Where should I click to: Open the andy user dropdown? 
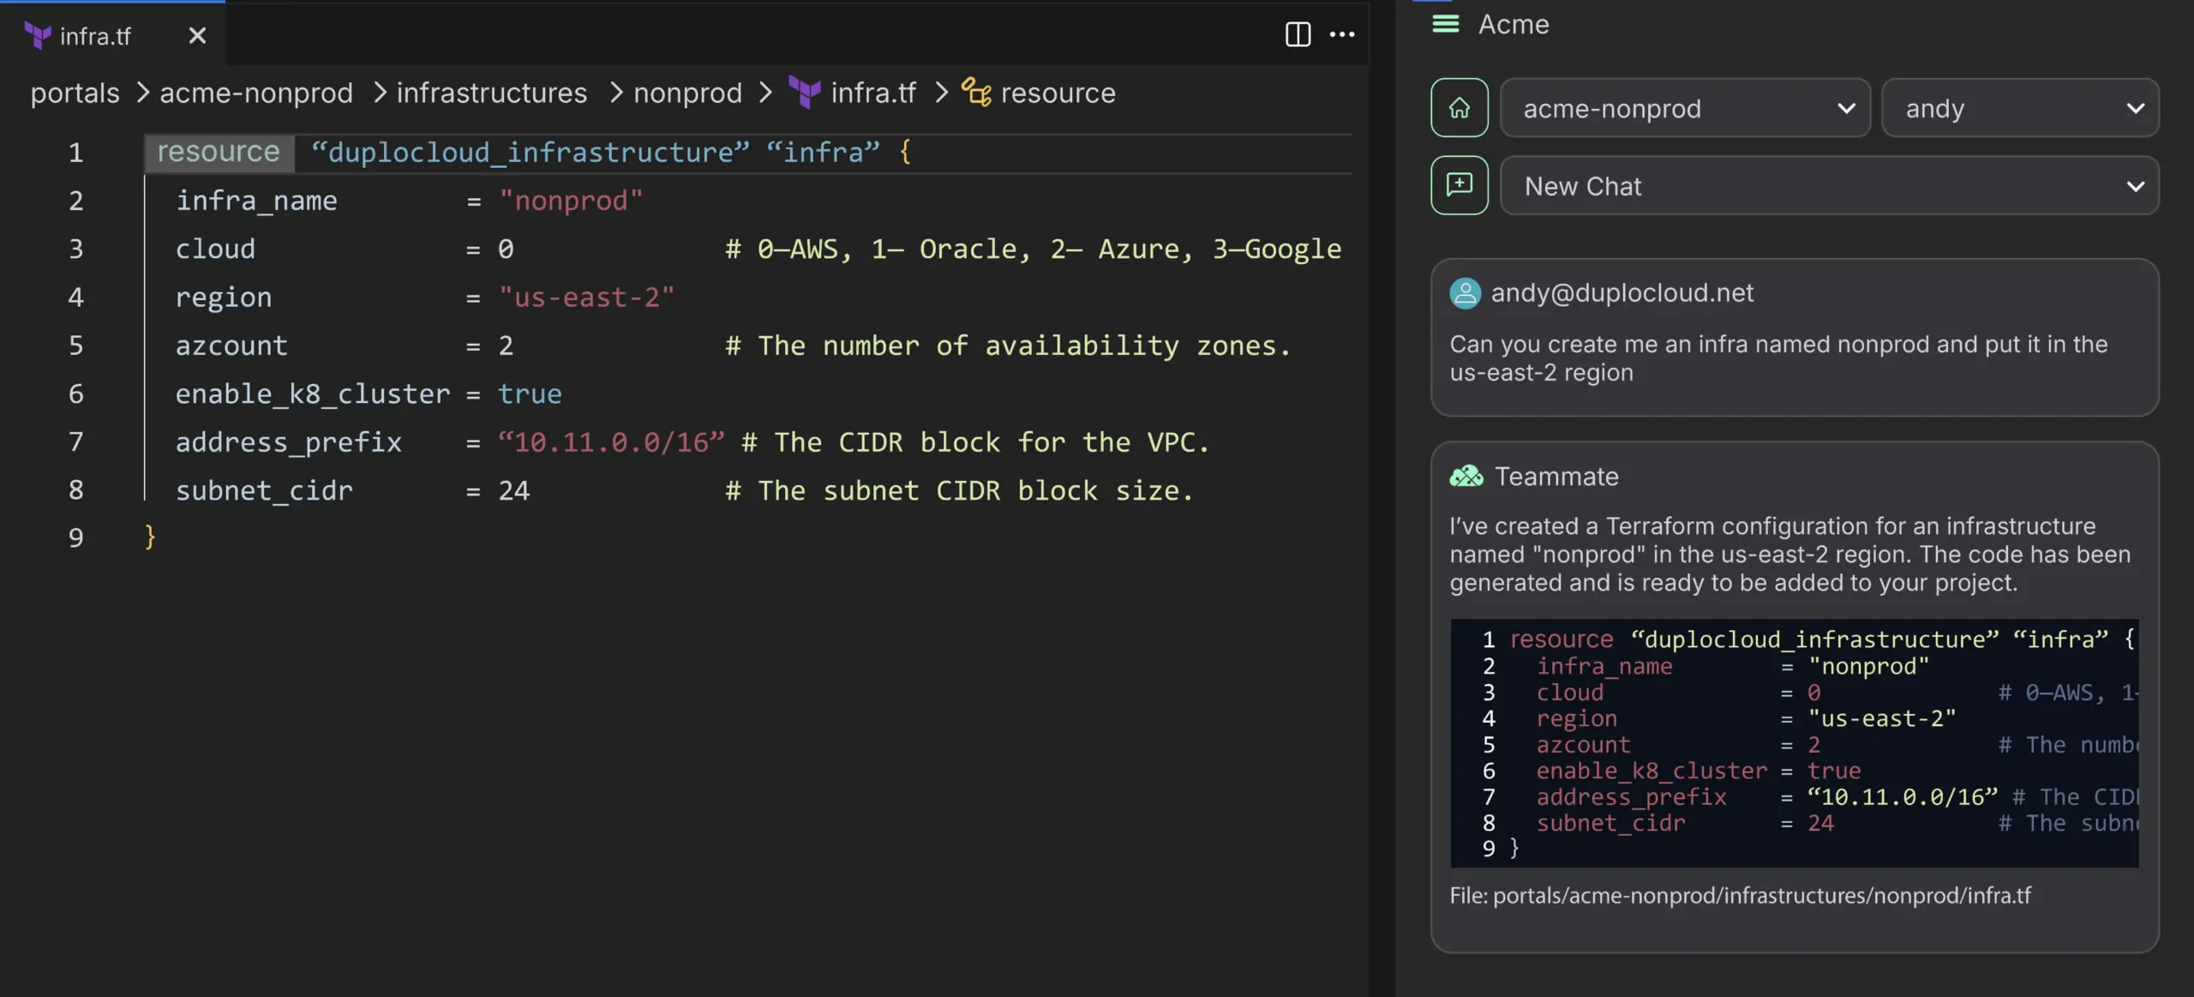click(2019, 108)
